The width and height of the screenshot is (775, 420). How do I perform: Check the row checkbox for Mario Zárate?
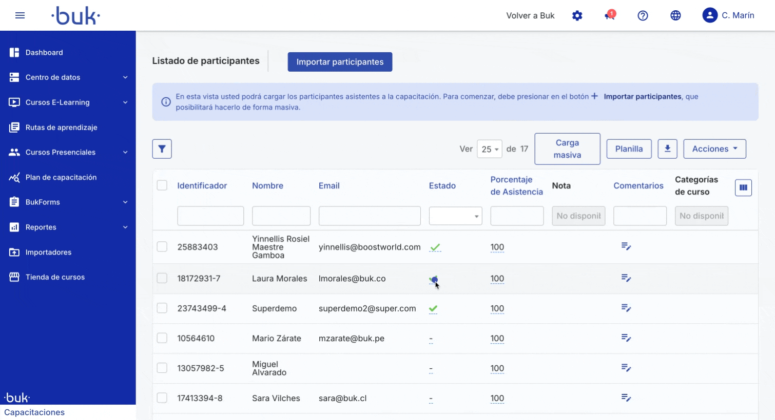(x=162, y=338)
